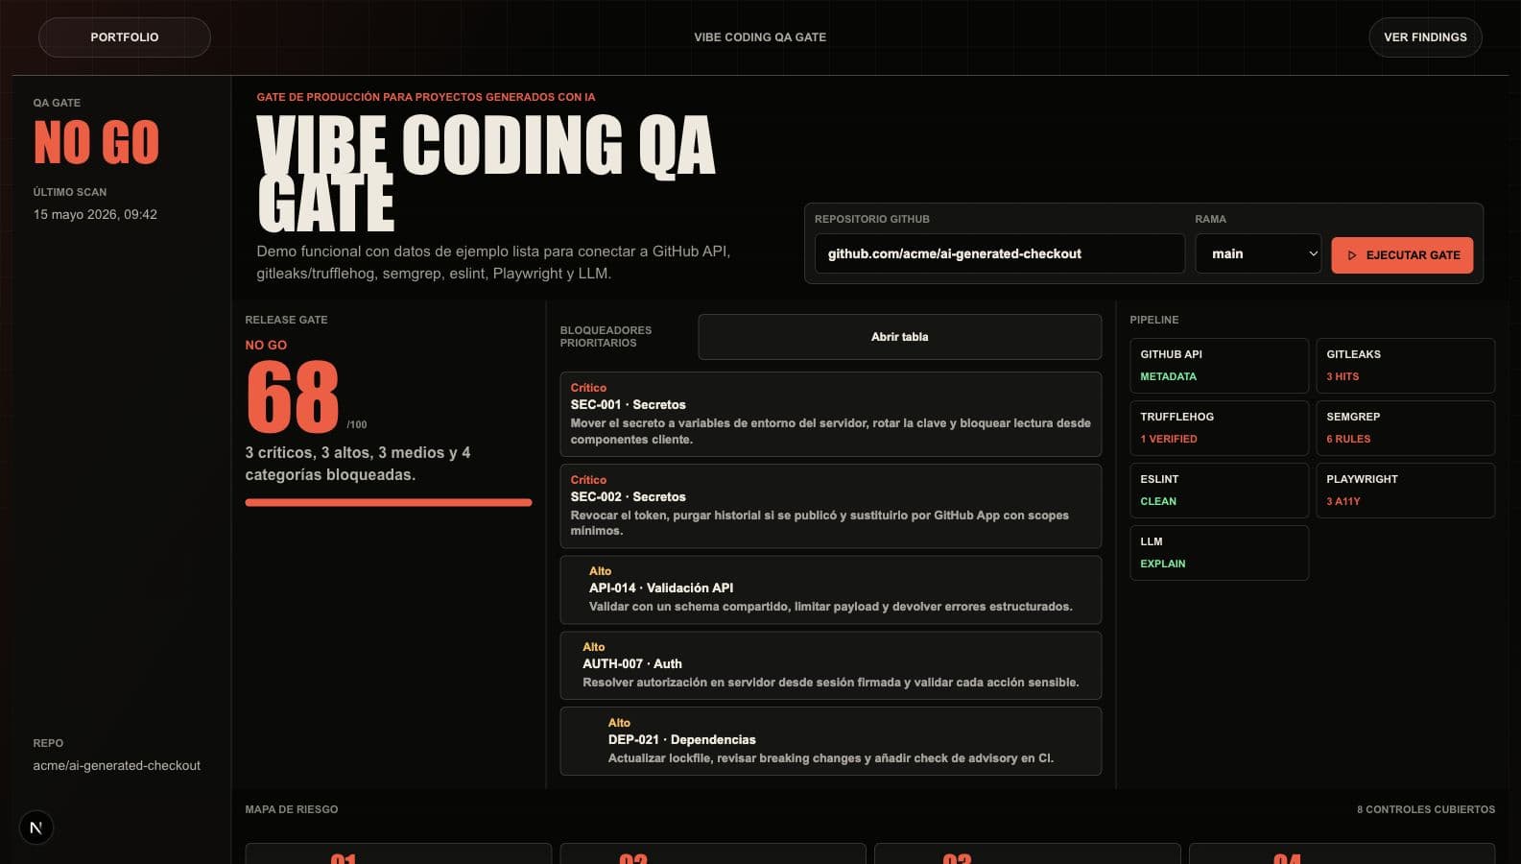Click the NO GO status in sidebar
This screenshot has height=864, width=1521.
click(x=96, y=142)
